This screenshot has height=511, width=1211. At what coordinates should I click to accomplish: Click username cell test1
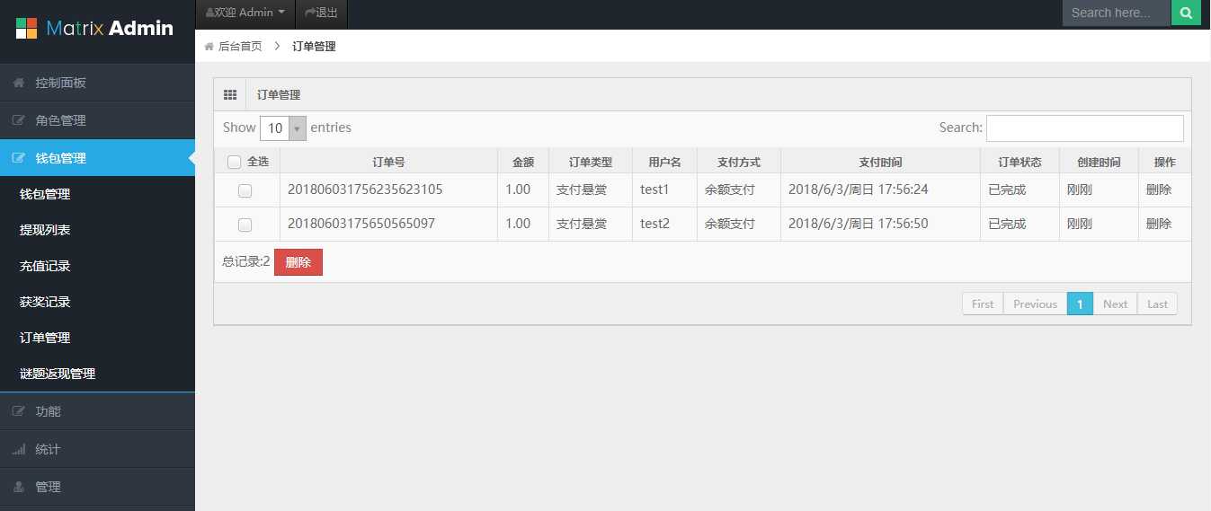tap(654, 189)
